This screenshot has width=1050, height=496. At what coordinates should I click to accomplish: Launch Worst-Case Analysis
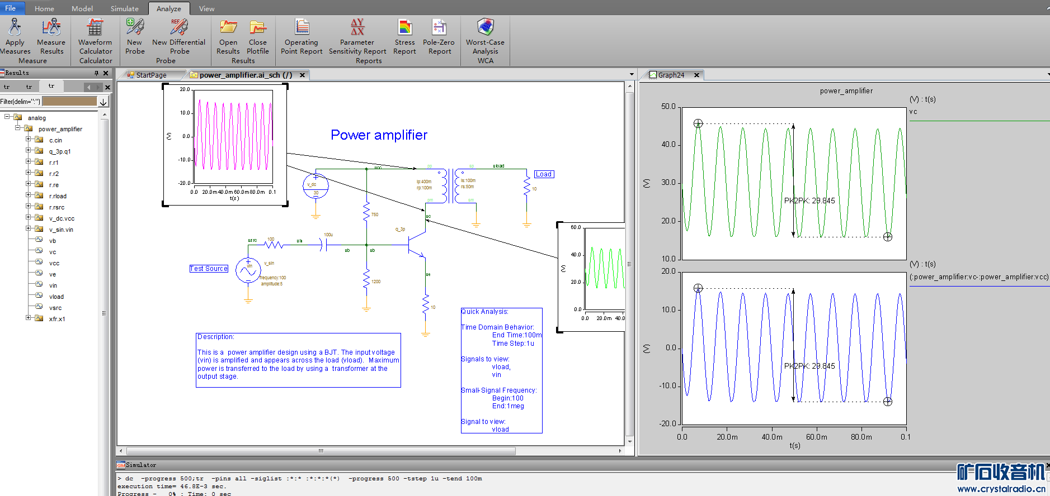point(485,27)
